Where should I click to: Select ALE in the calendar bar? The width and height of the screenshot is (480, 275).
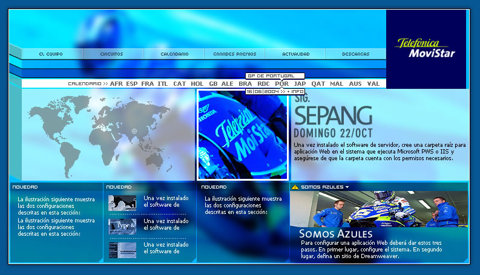[228, 84]
